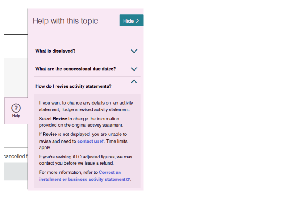The width and height of the screenshot is (304, 199).
Task: Click bold 'Revise' in the 'Select Revise' sentence
Action: [x=60, y=119]
